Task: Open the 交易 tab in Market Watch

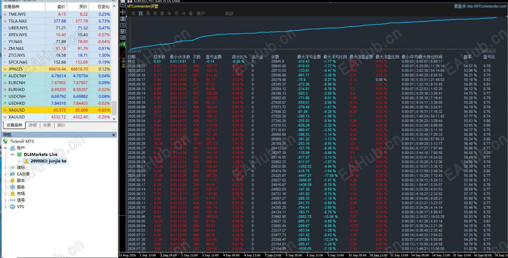Action: click(47, 125)
